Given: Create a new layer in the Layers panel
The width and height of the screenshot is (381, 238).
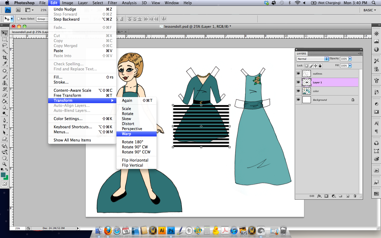Looking at the screenshot, I should [347, 196].
